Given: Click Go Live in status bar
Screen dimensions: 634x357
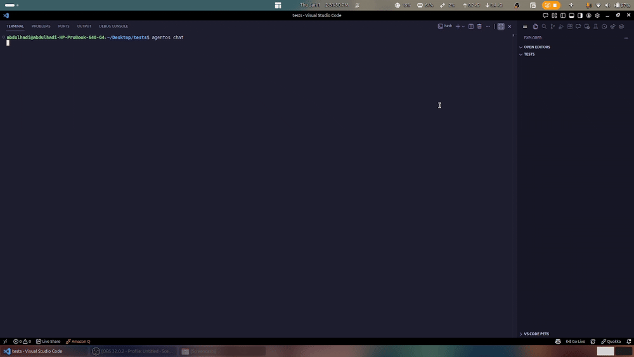Looking at the screenshot, I should [576, 342].
